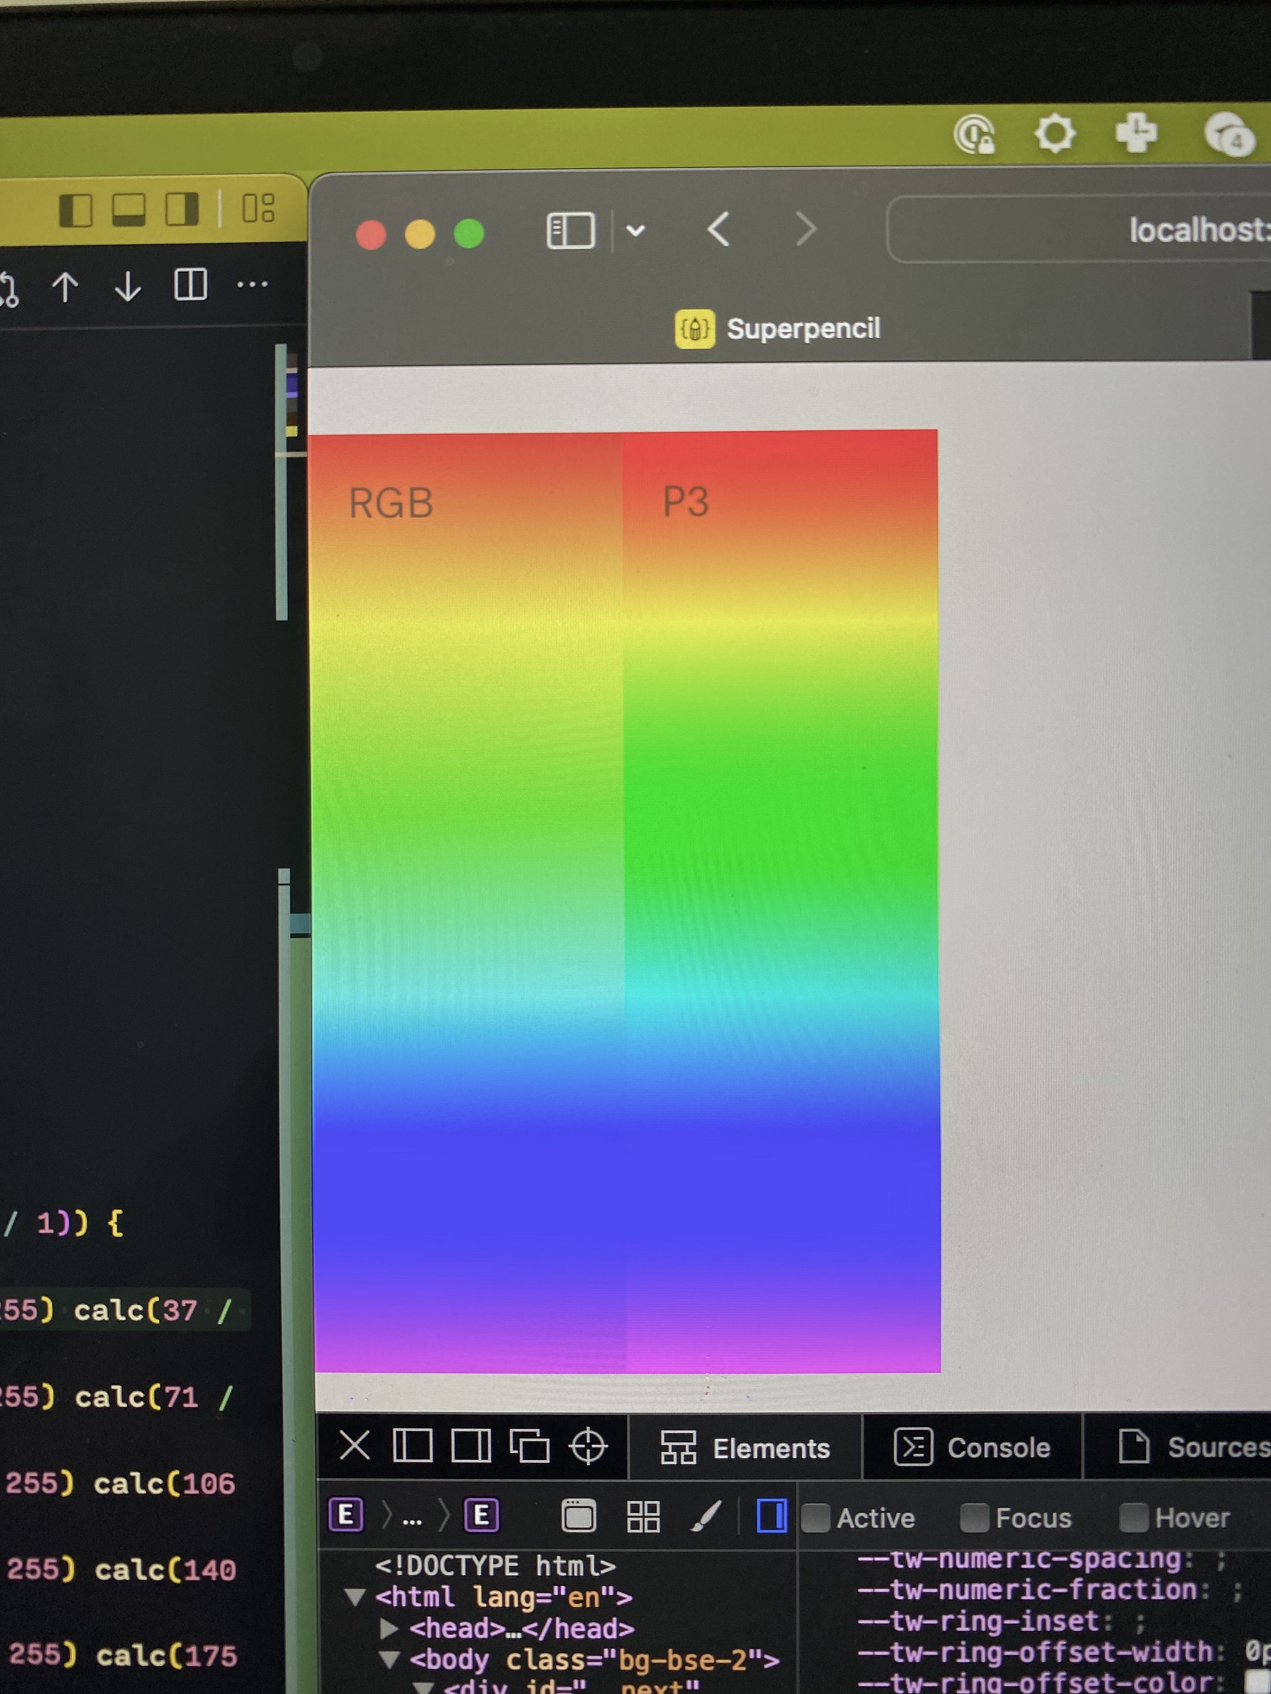Viewport: 1271px width, 1694px height.
Task: Click the P3 gradient swatch
Action: click(781, 901)
